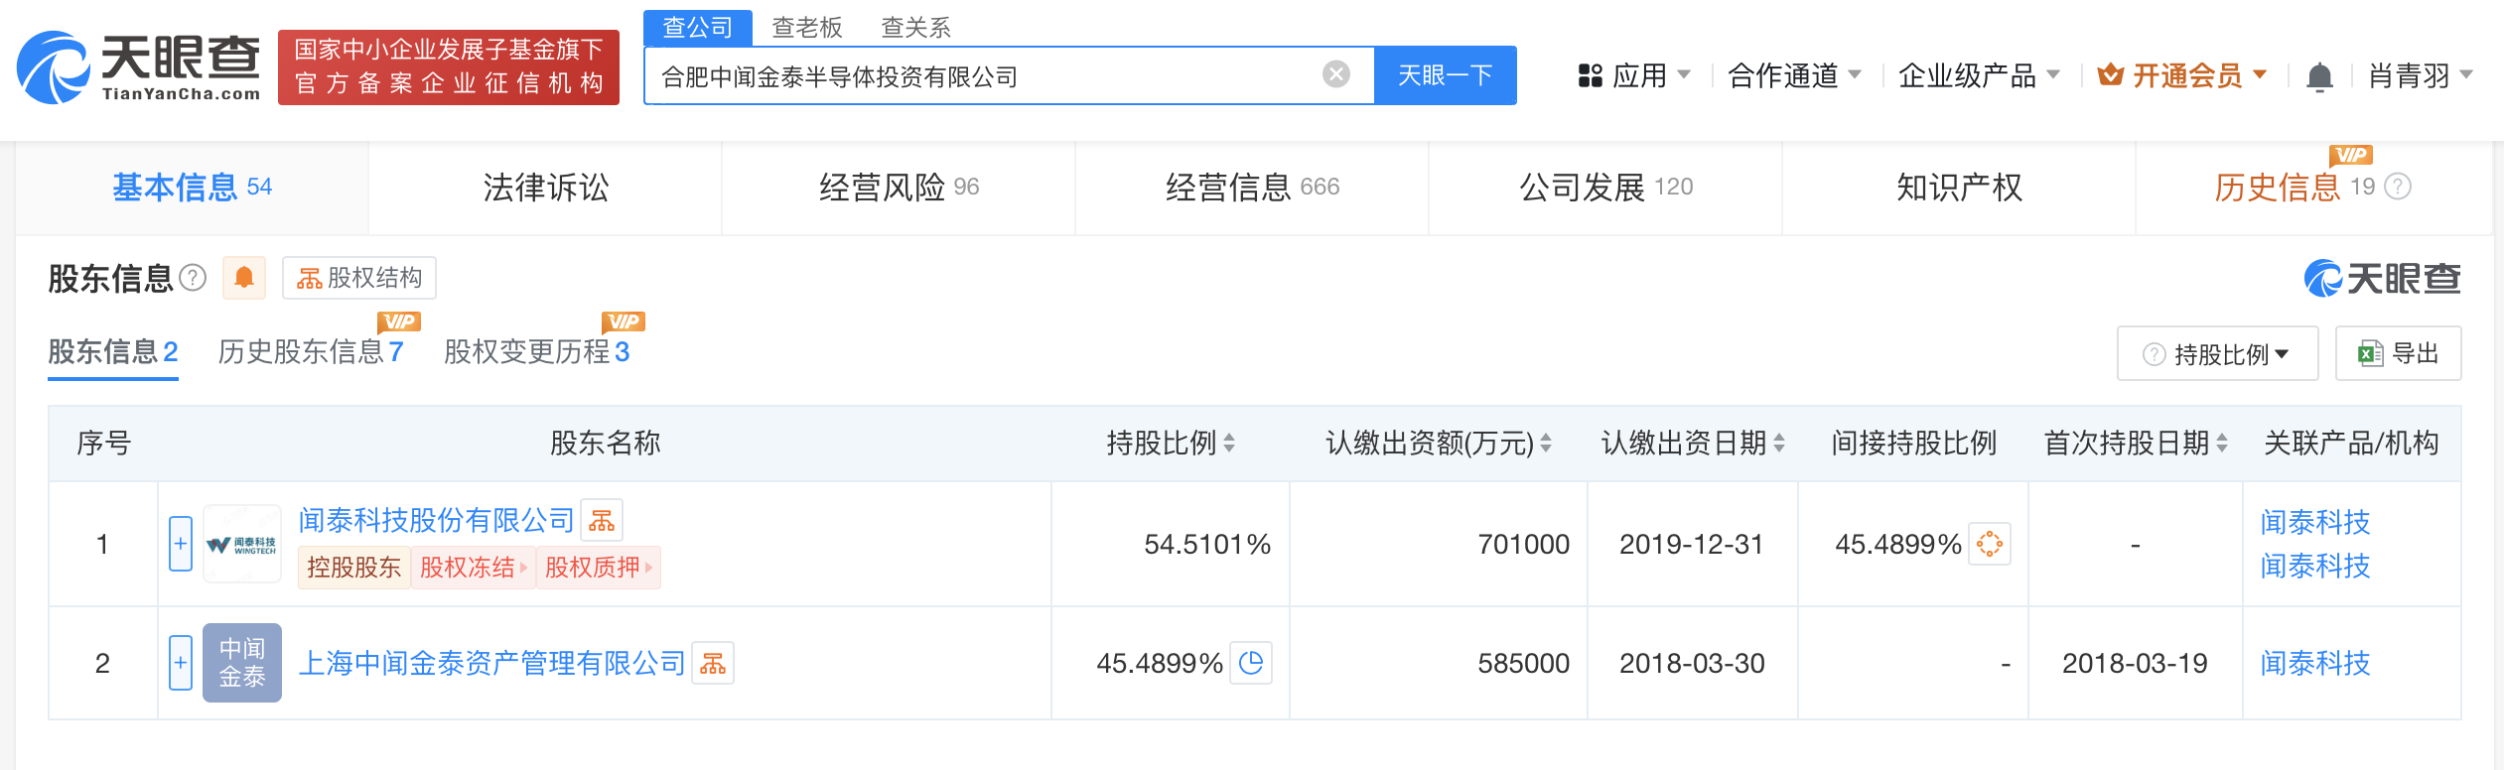
Task: Open 闻泰科技 related link in row 2
Action: (x=2315, y=663)
